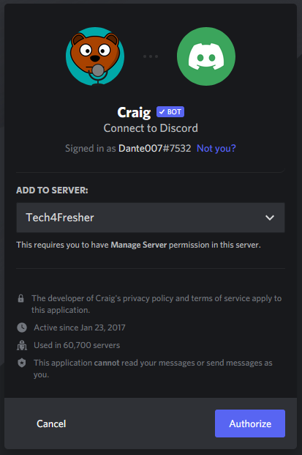Click the Dante007#7532 username text

coord(154,149)
